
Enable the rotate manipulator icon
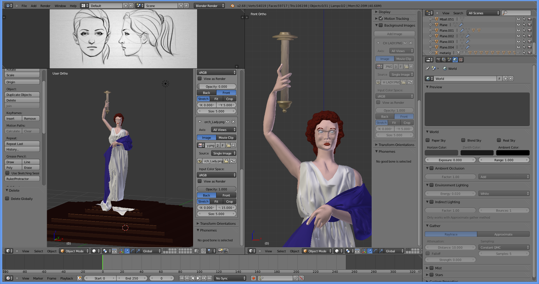tap(133, 251)
